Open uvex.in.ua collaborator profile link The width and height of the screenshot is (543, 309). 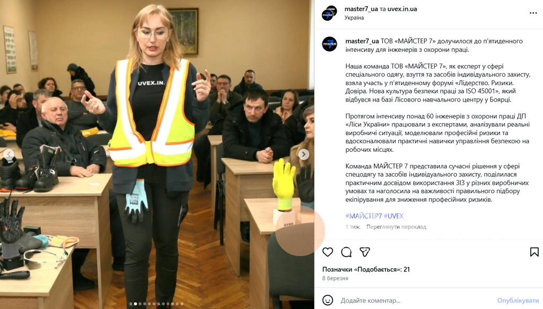point(402,9)
